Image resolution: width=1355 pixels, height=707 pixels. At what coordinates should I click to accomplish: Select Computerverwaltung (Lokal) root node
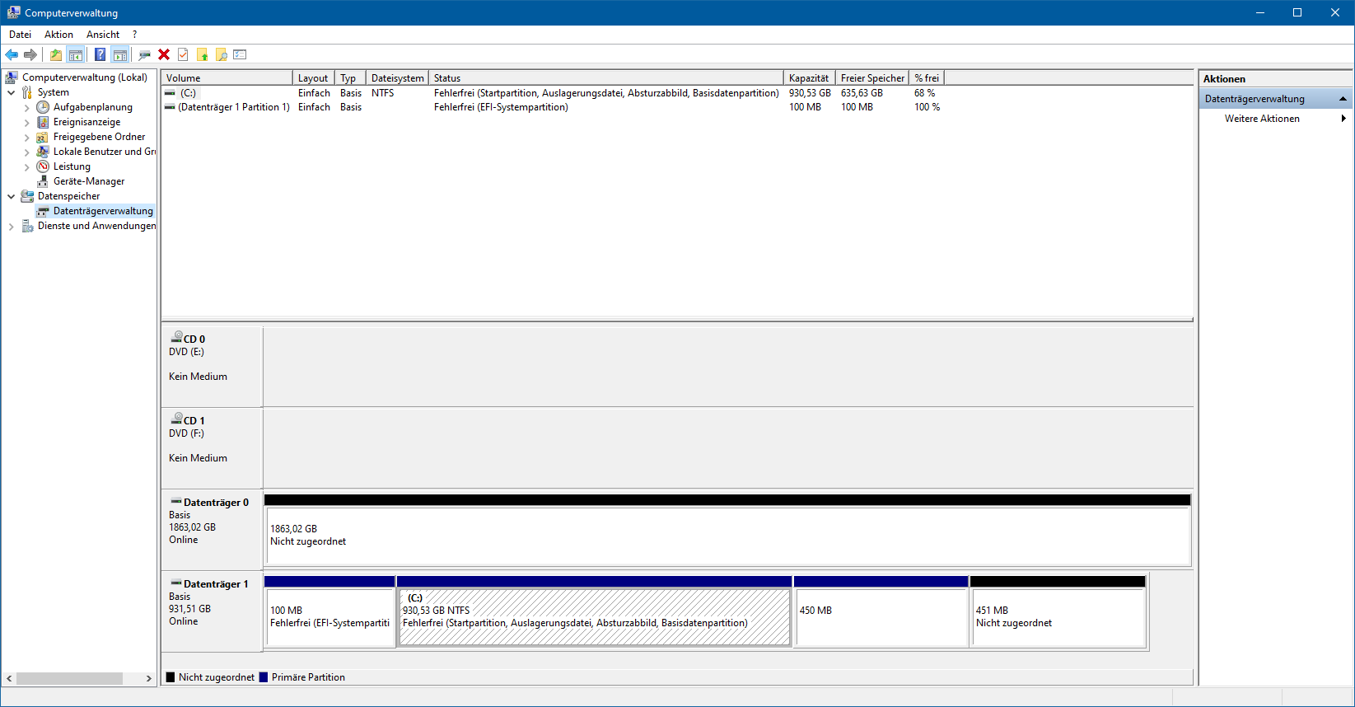point(85,77)
